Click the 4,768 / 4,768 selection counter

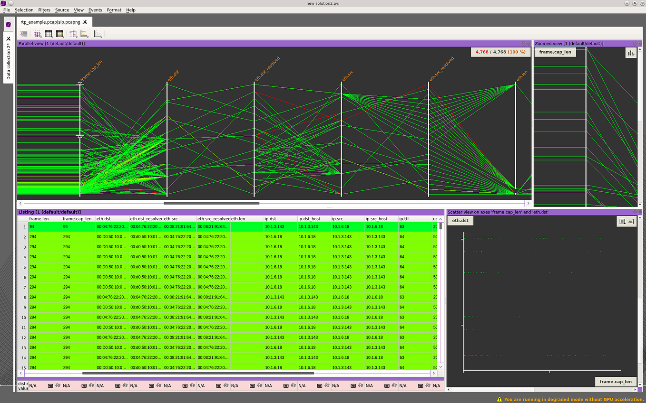coord(500,52)
